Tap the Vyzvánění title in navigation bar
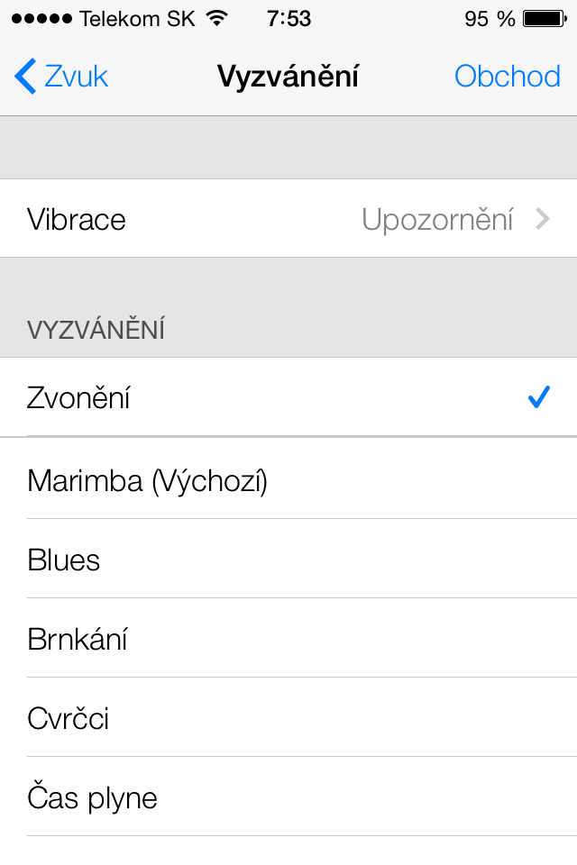Screen dimensions: 577x865 click(288, 77)
